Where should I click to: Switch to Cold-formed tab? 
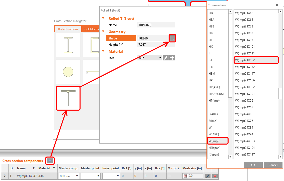coord(91,29)
